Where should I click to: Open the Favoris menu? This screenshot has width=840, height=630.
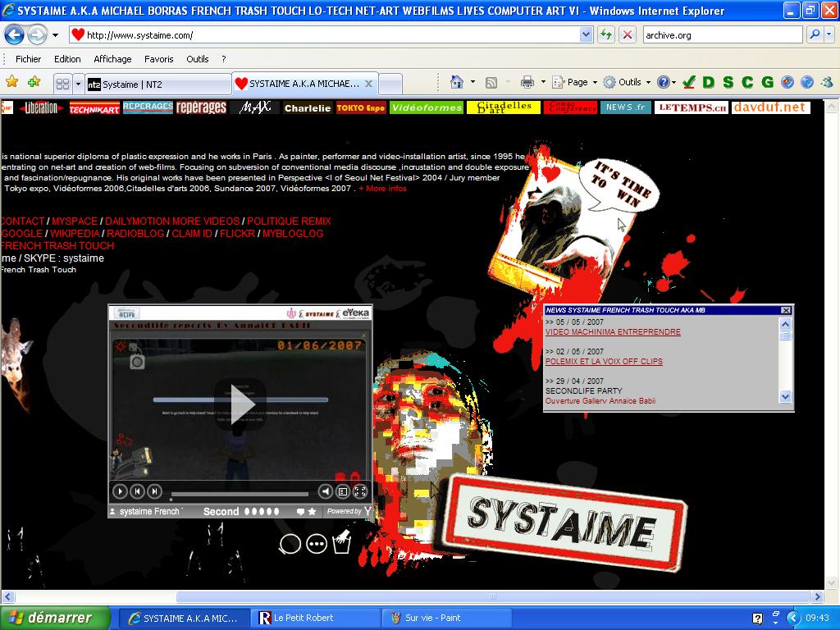pos(158,59)
